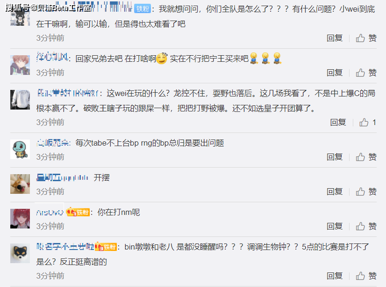
Task: Open red-haired anime avatar profile
Action: (20, 219)
